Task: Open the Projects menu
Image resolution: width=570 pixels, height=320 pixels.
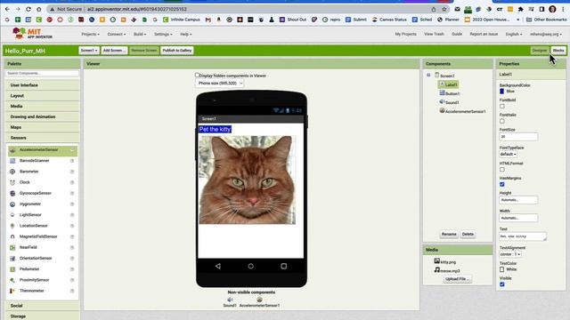Action: 90,34
